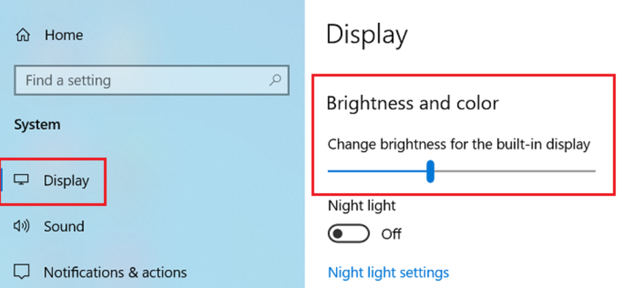The image size is (623, 288).
Task: Click the Brightness and color heading
Action: (412, 103)
